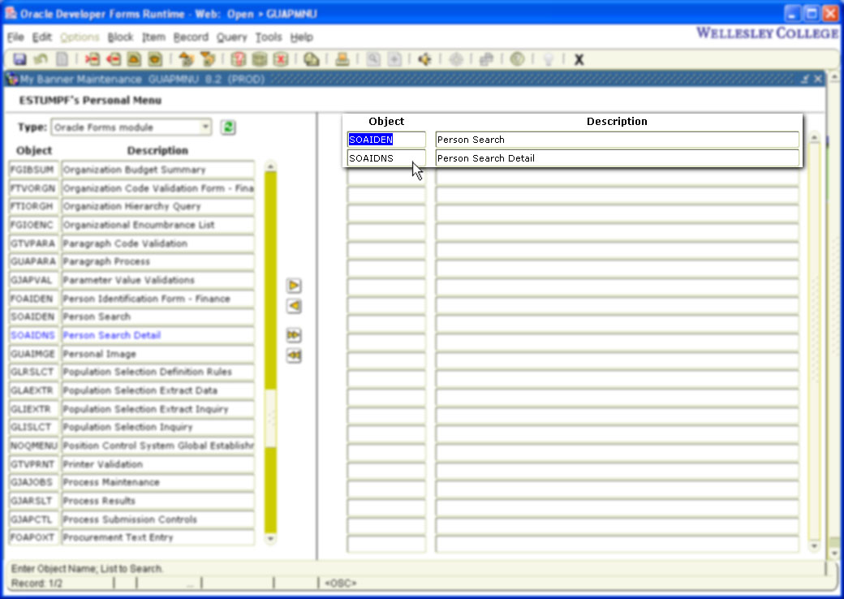Image resolution: width=844 pixels, height=599 pixels.
Task: Select the highlighted blue SOAIDNS left entry
Action: pos(33,335)
